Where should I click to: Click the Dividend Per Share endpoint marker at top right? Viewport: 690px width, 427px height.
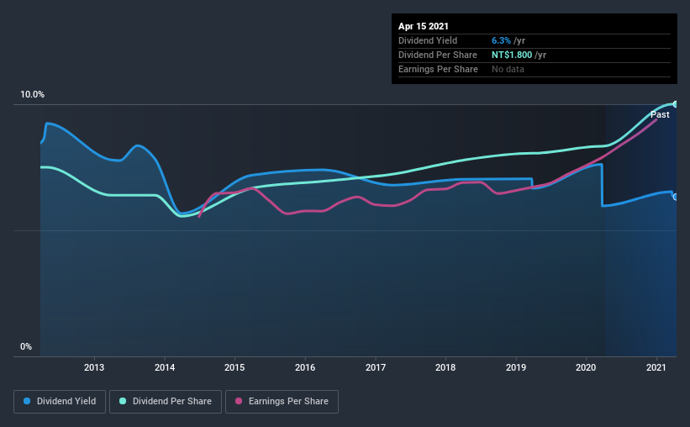pyautogui.click(x=675, y=104)
